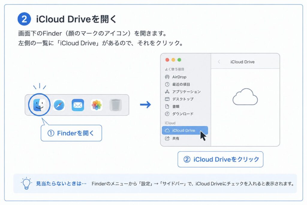Click the 見当たらないときは… hint text
The width and height of the screenshot is (307, 205).
click(x=61, y=184)
